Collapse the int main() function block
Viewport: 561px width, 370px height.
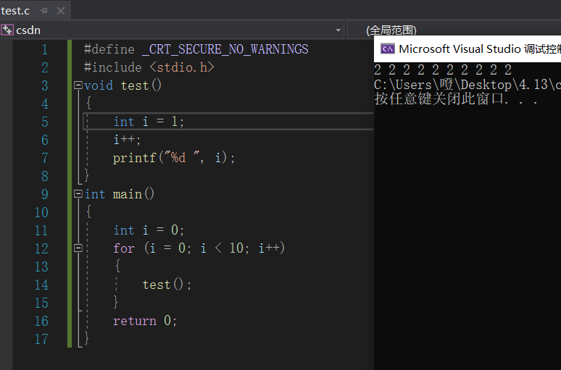[x=78, y=194]
